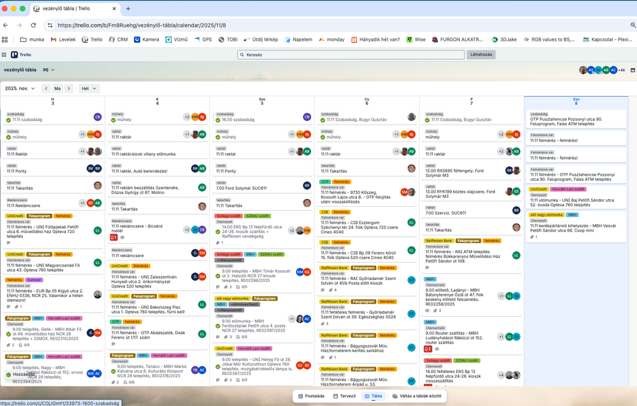Toggle complete check on Monday 11.11 szabadság card
Viewport: 637px width, 406px height.
coord(8,120)
